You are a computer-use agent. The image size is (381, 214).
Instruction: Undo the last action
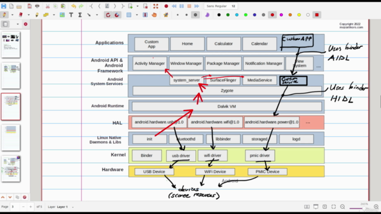click(73, 6)
